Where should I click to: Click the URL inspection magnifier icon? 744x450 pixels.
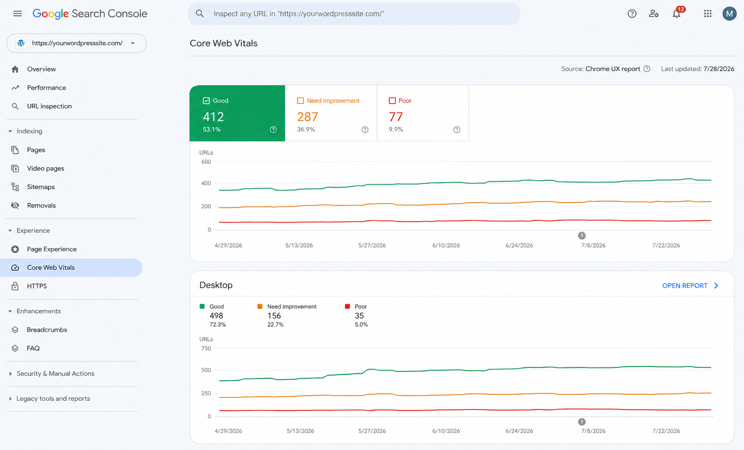(x=15, y=106)
